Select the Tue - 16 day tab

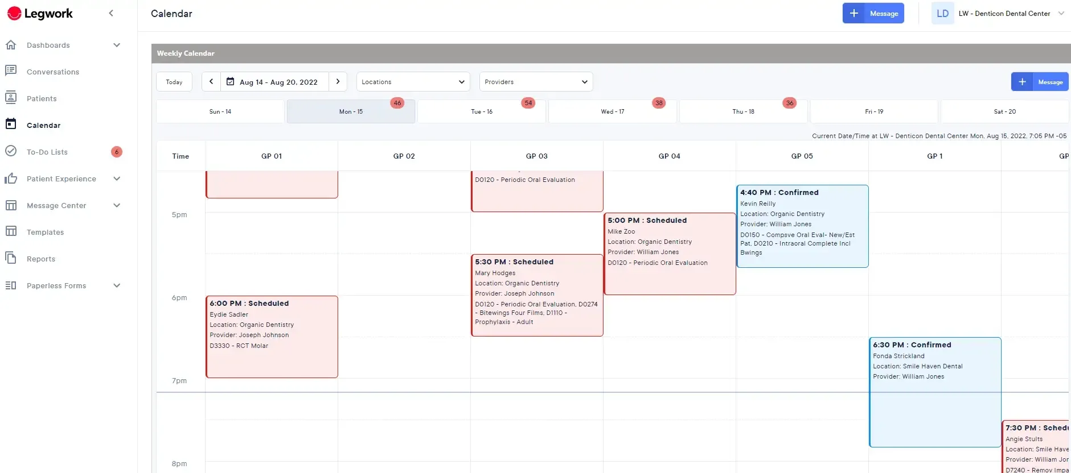[482, 111]
